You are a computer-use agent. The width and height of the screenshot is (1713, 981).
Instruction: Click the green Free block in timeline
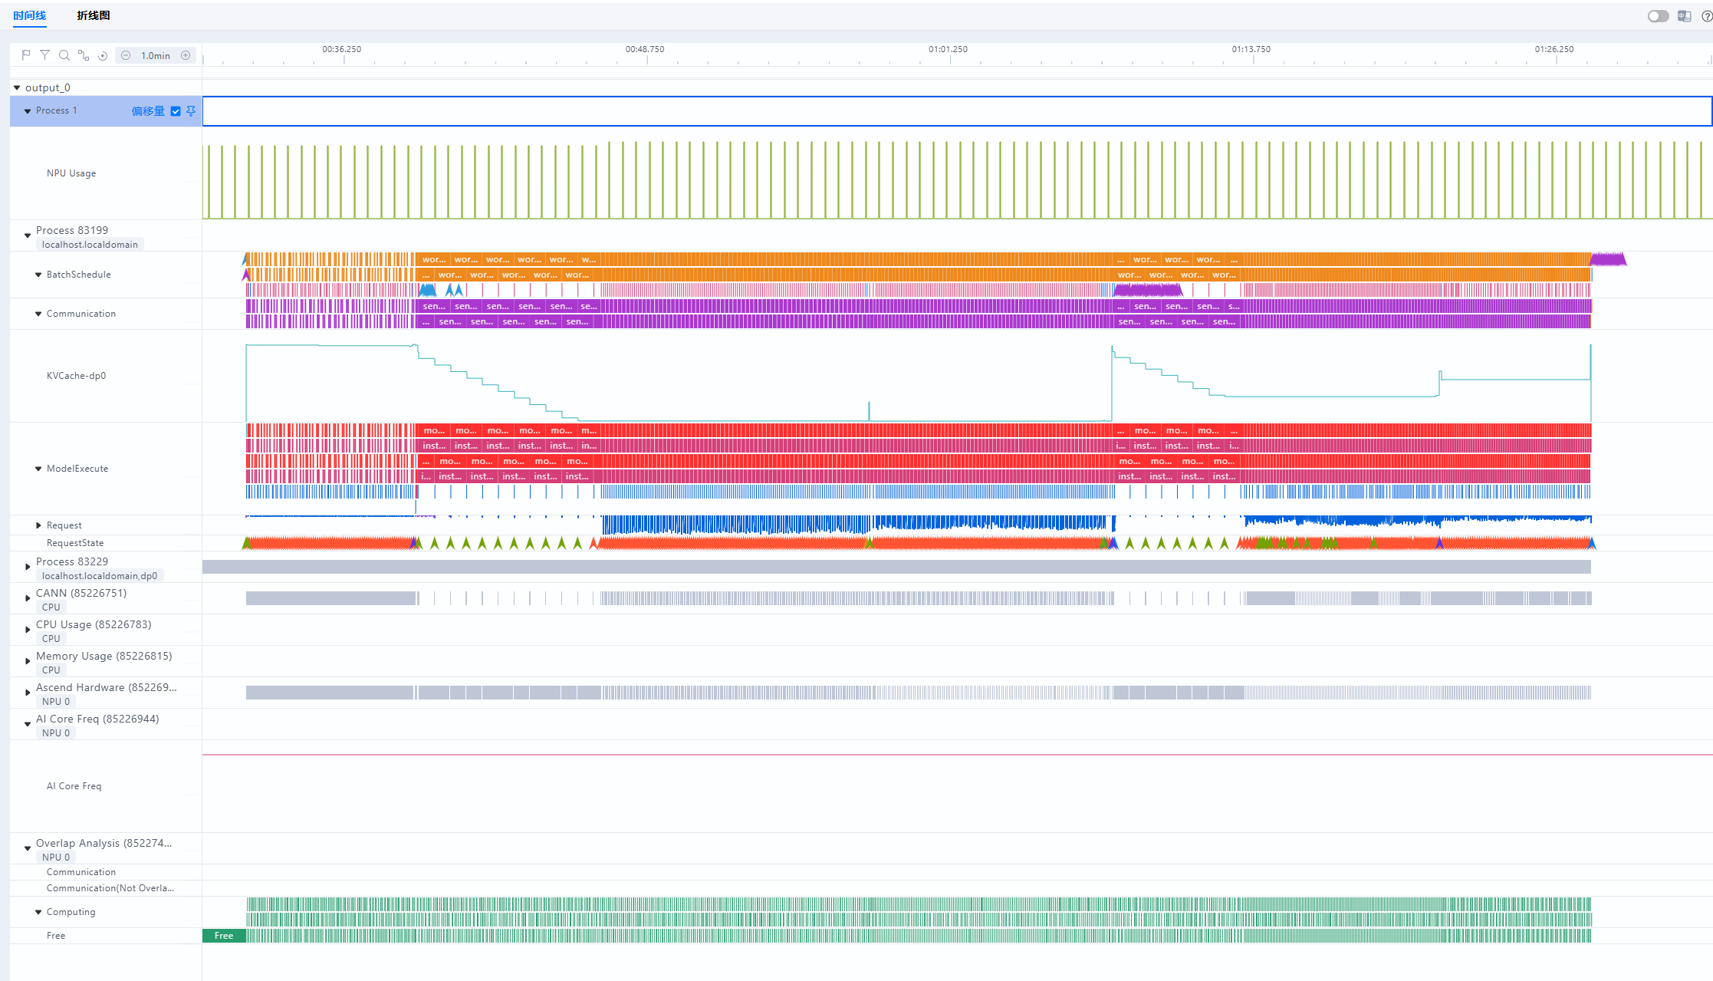[x=224, y=936]
